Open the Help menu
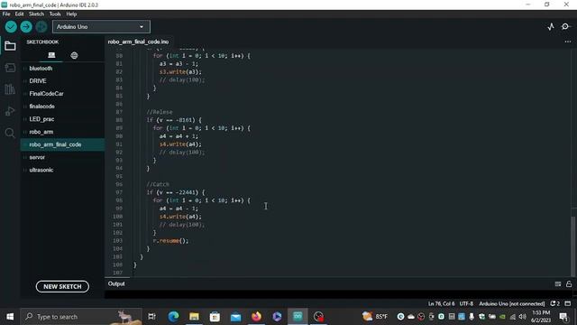Screen dimensions: 577x325 [71, 14]
